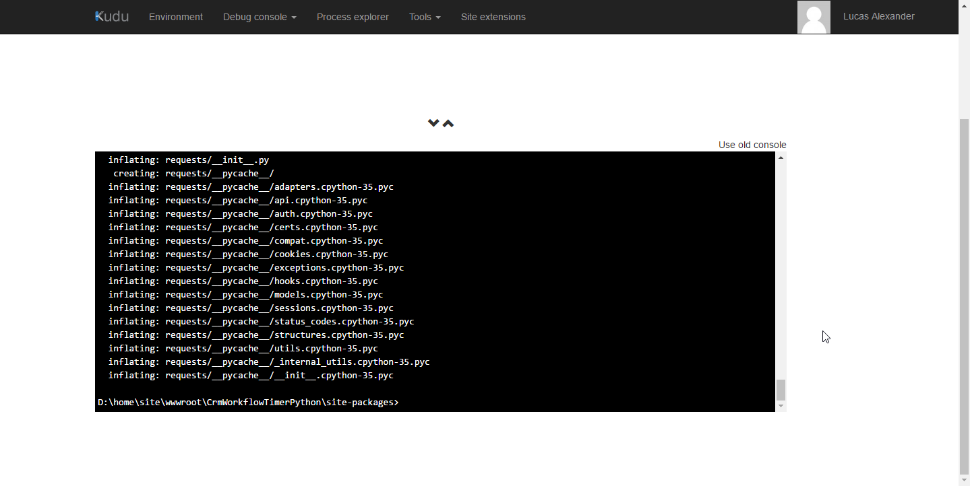This screenshot has height=486, width=970.
Task: Open Site extensions page
Action: coord(493,17)
